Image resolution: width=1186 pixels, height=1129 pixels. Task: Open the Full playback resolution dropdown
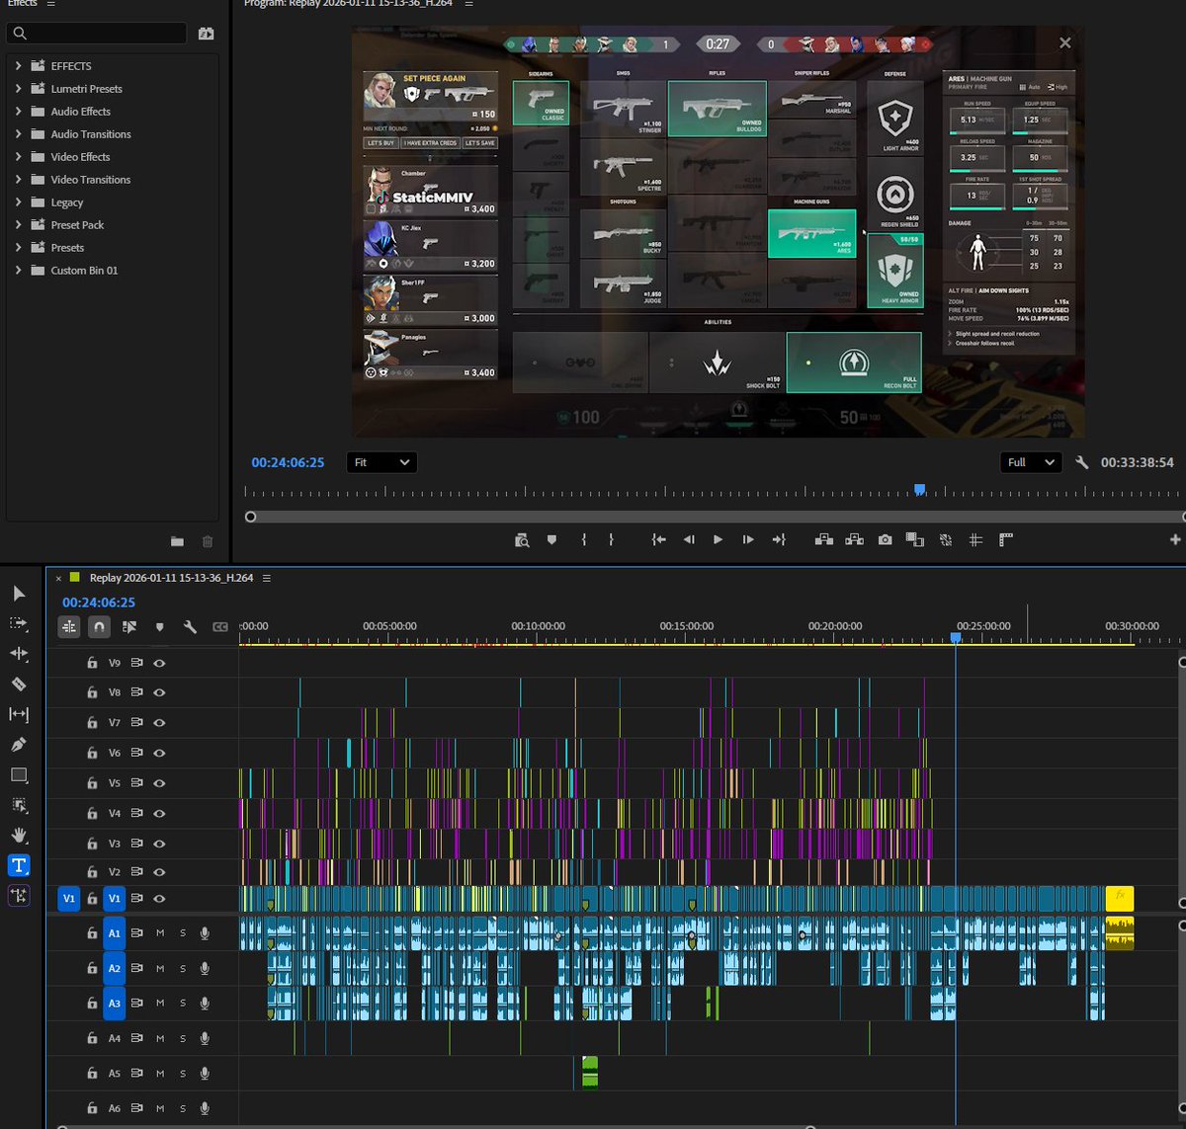click(1030, 462)
